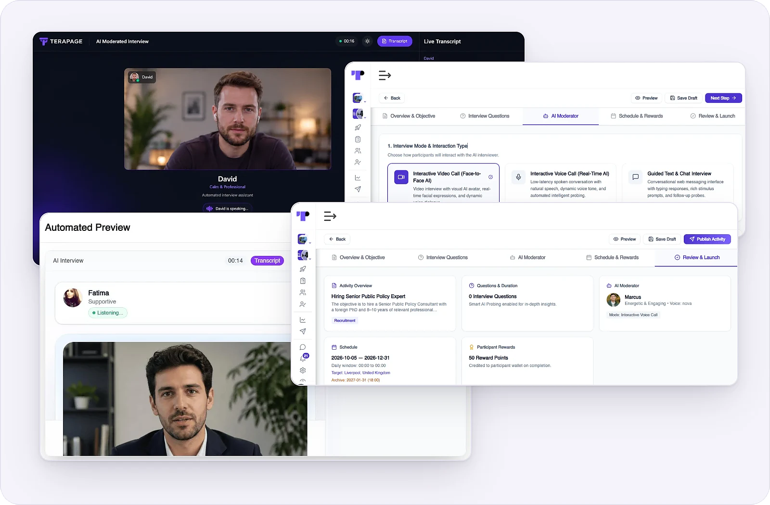Click the rocket icon in Review & Launch window sidebar
The height and width of the screenshot is (505, 770).
303,269
